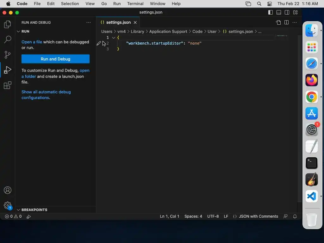Open the Manage gear icon
Viewport: 324px width, 243px height.
pos(8,205)
